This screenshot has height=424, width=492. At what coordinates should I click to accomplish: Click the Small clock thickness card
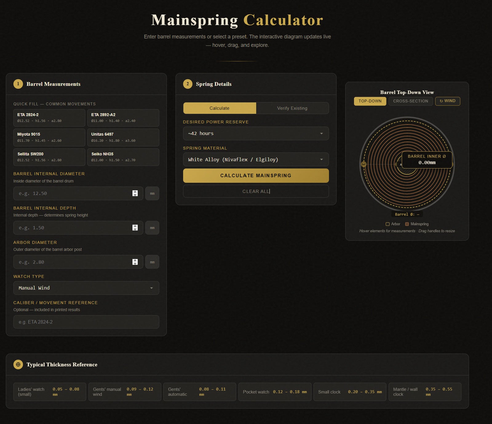[350, 392]
